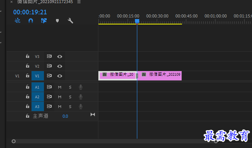Target the V3 track label

click(x=37, y=56)
